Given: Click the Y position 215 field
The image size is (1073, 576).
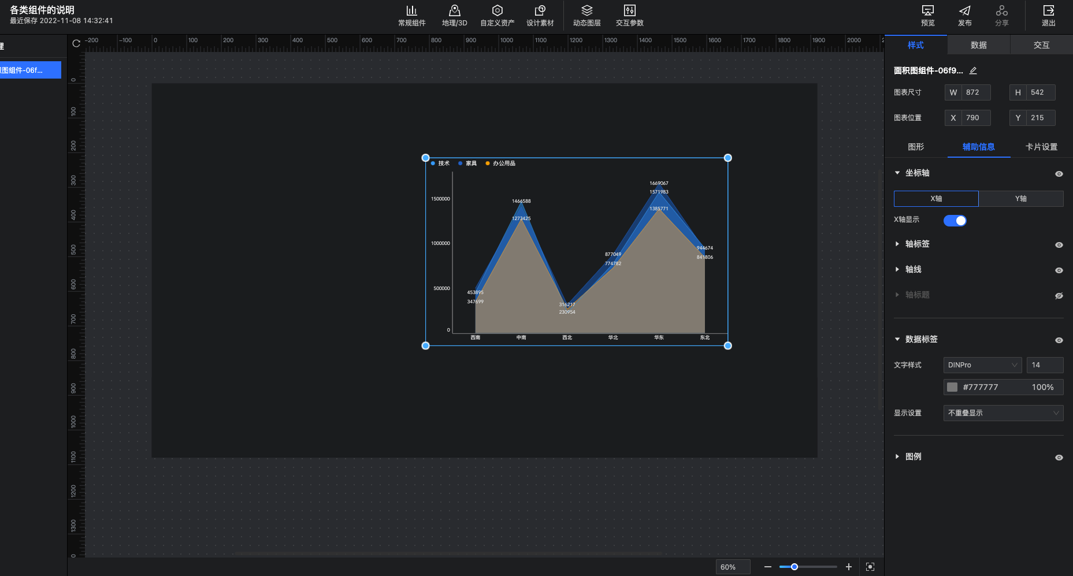Looking at the screenshot, I should (x=1033, y=118).
